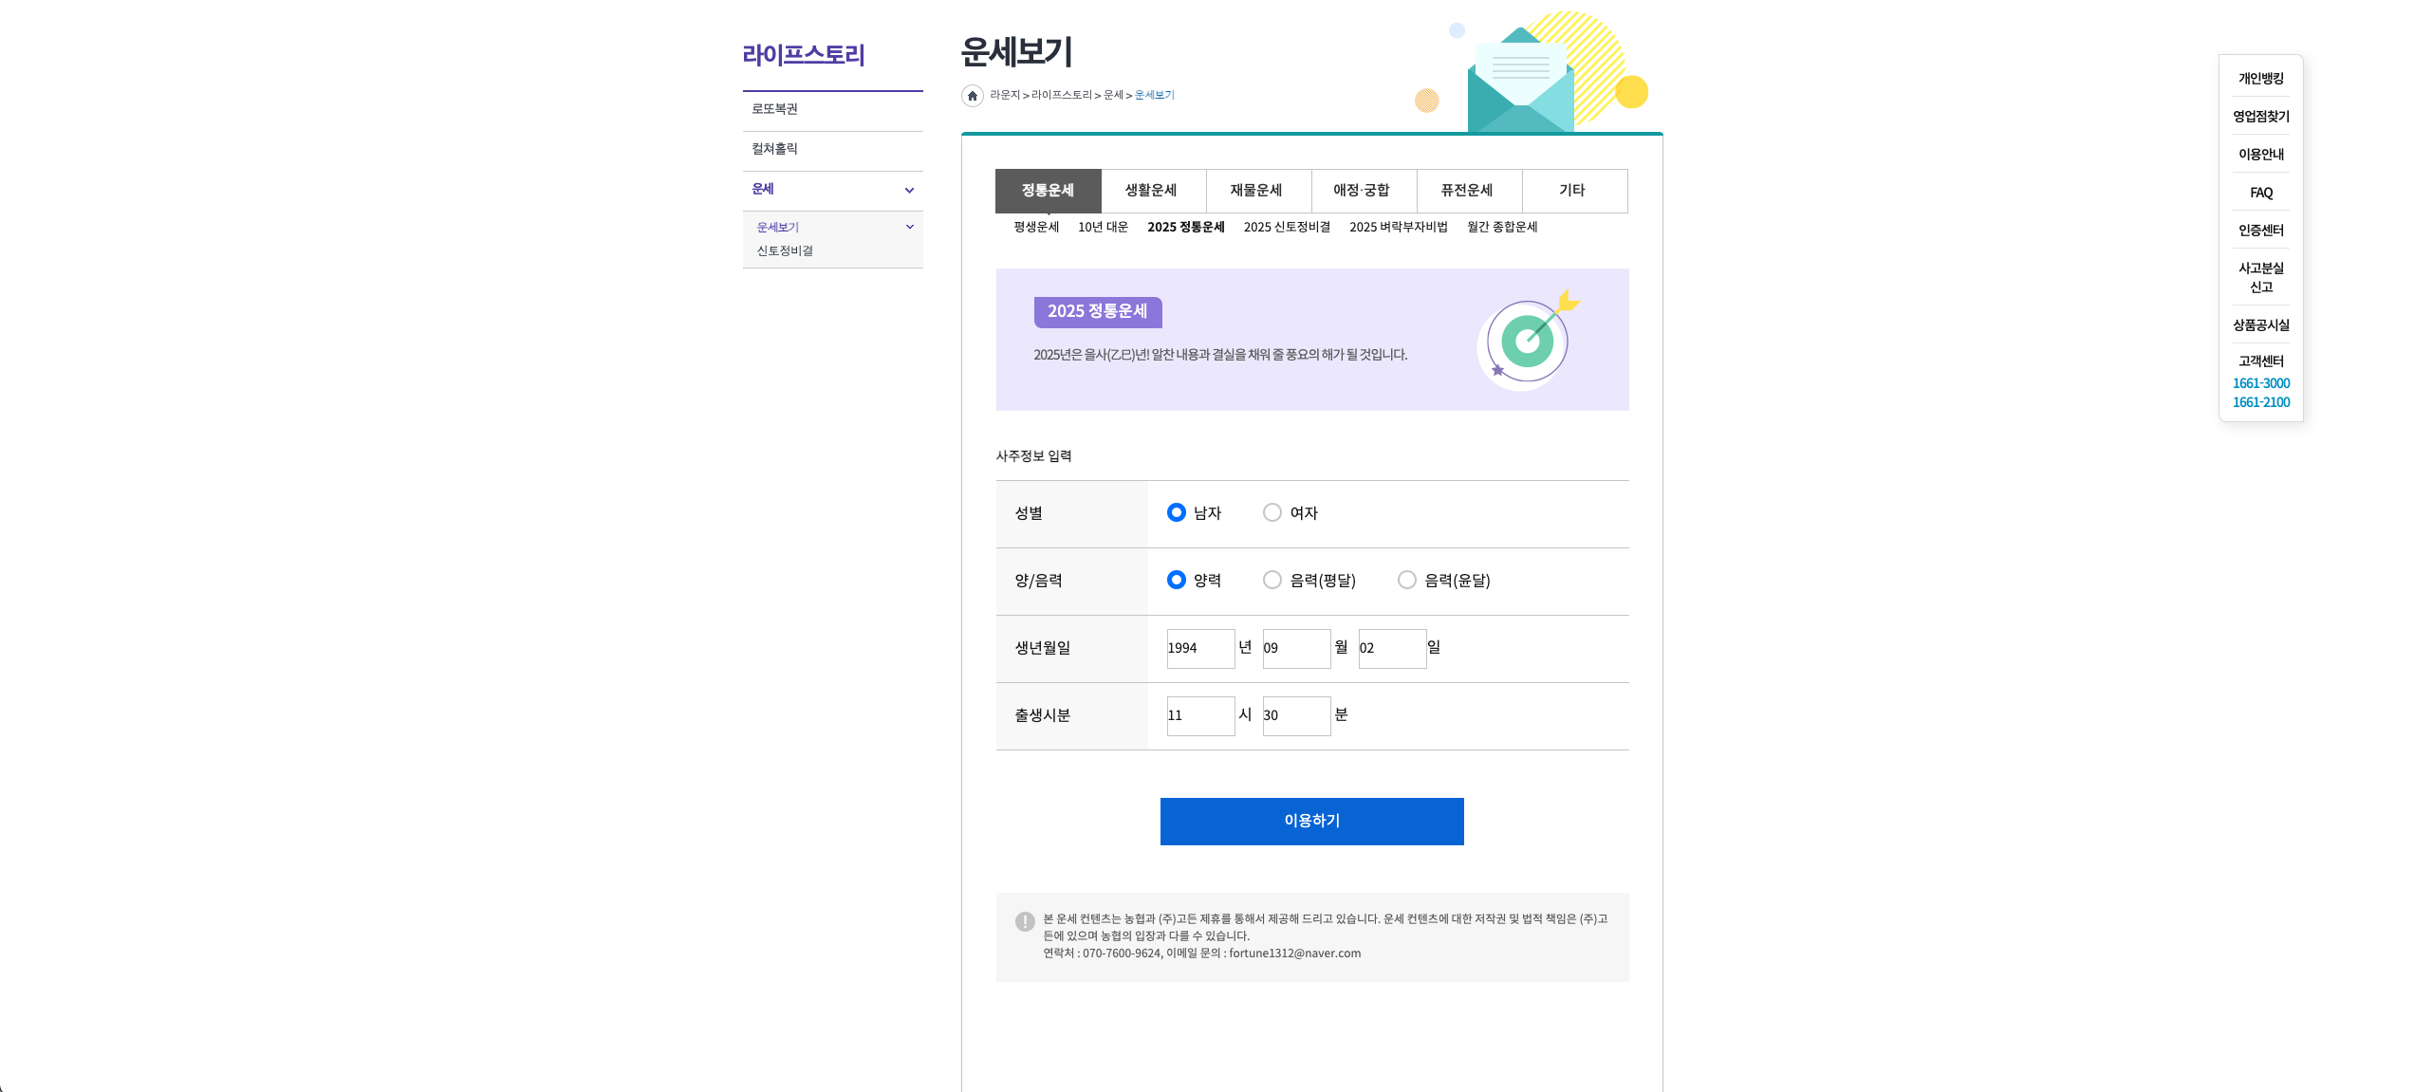Select the 음력(평달) calendar option
This screenshot has width=2414, height=1092.
click(x=1272, y=580)
